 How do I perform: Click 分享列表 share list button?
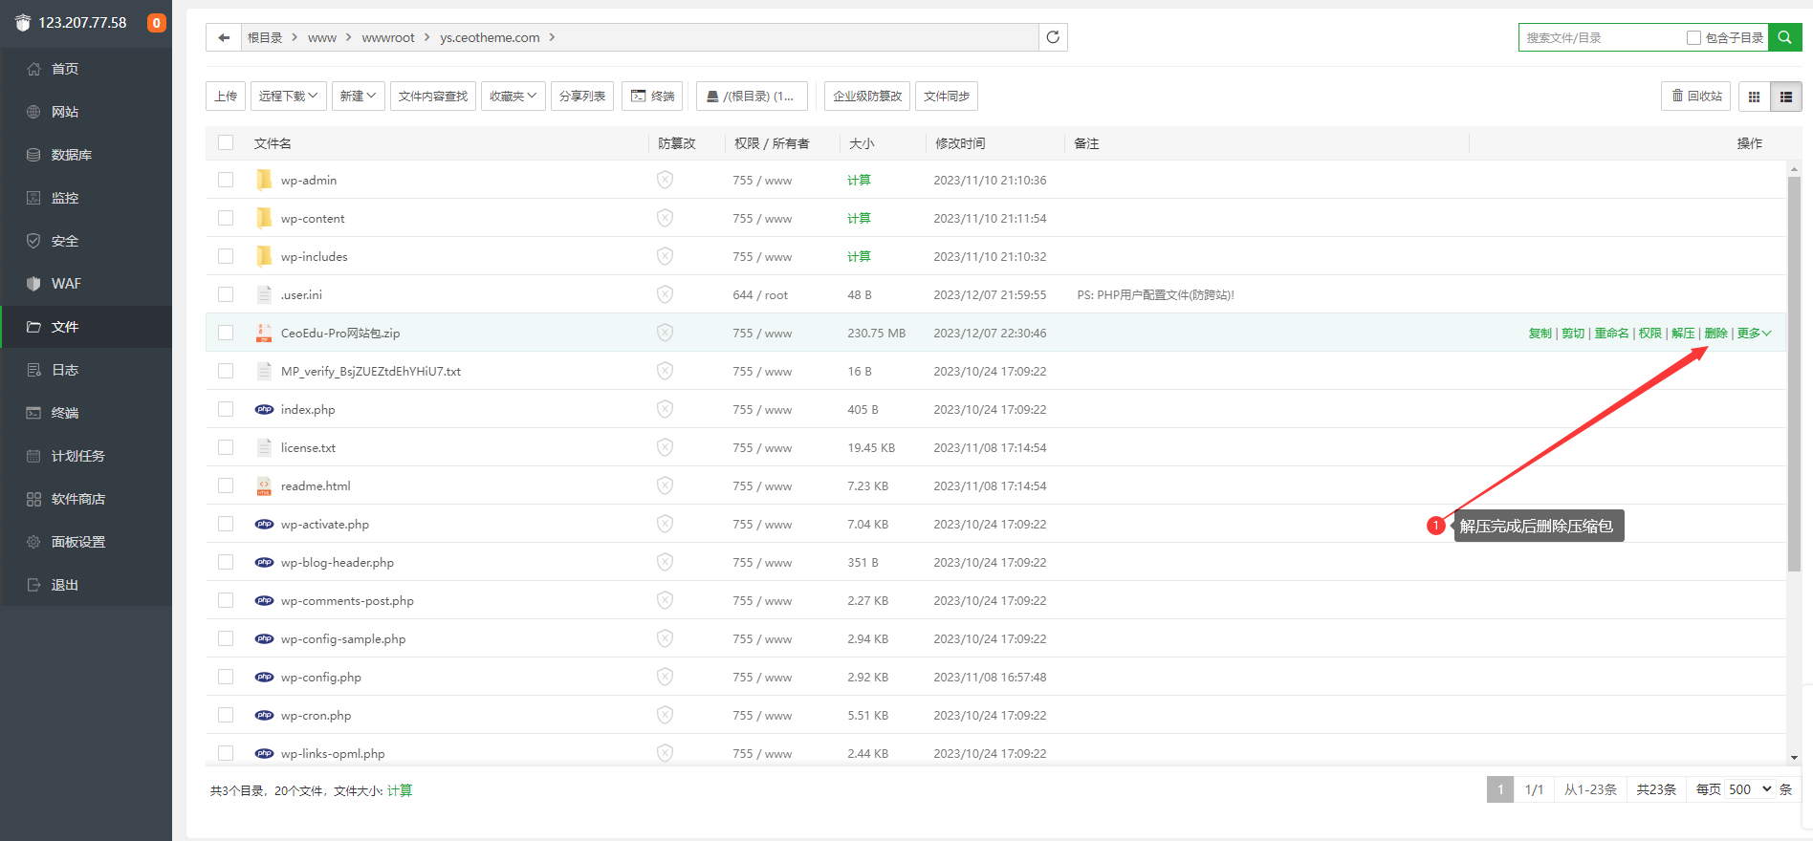click(x=582, y=97)
